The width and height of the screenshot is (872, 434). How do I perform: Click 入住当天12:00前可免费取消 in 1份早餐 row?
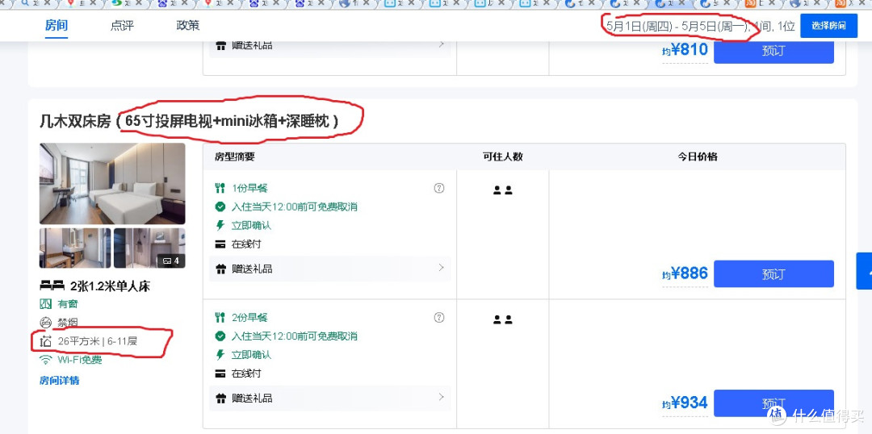point(295,207)
